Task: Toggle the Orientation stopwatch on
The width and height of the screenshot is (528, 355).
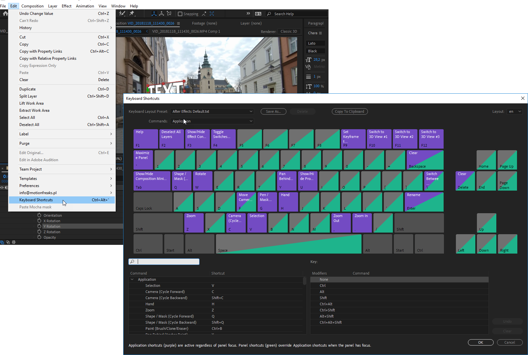Action: pos(39,215)
